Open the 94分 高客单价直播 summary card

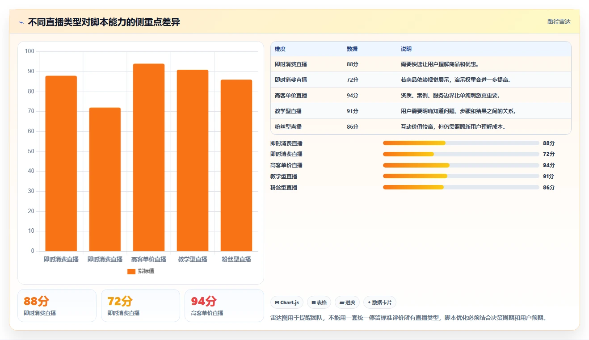pyautogui.click(x=224, y=306)
